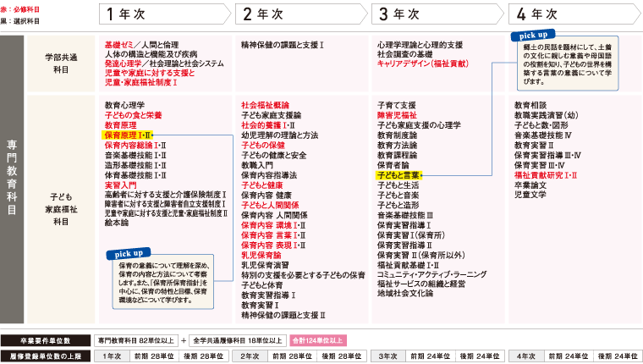Click キャリアデザイン(福祉貢献) course

[423, 63]
